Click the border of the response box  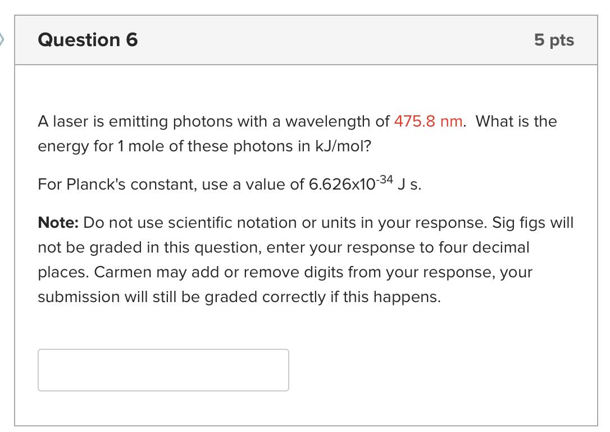163,350
